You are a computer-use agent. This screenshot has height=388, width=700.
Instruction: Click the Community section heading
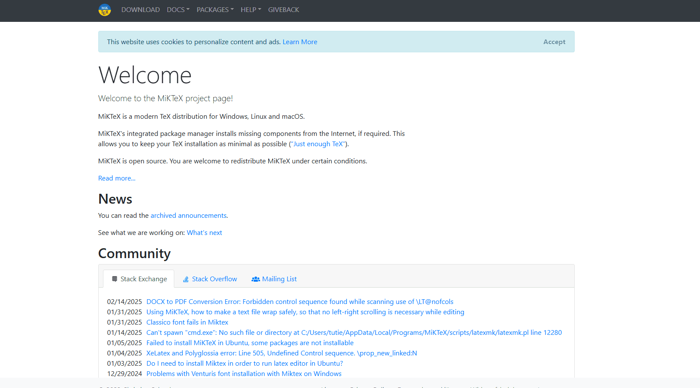[134, 253]
